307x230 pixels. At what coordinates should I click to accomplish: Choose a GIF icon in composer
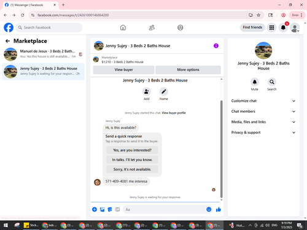click(x=117, y=209)
